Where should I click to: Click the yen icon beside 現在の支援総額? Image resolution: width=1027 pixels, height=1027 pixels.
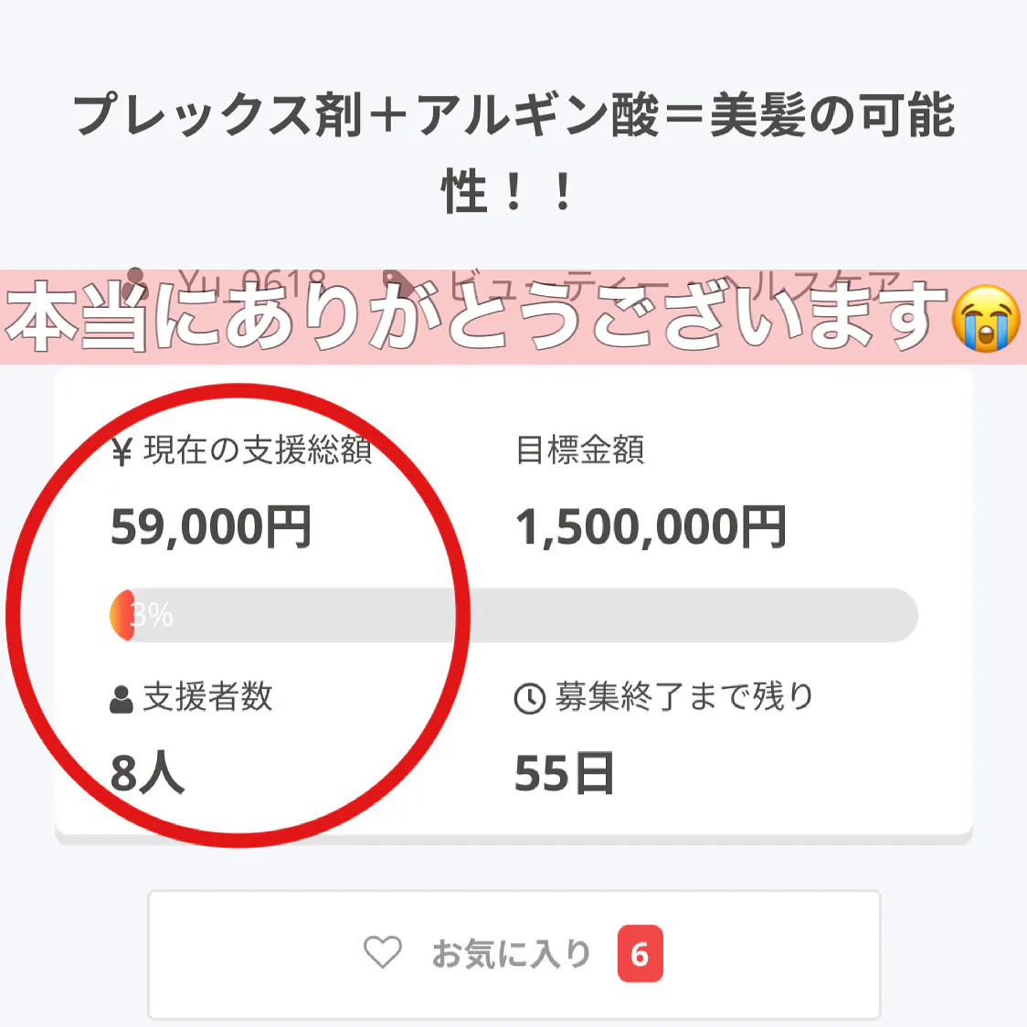click(122, 451)
